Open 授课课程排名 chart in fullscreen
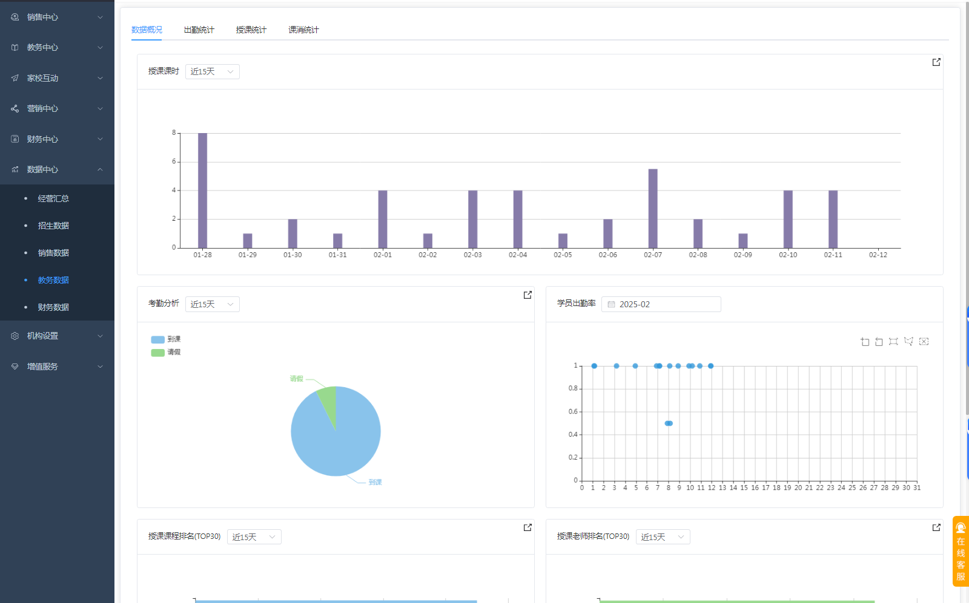The width and height of the screenshot is (969, 603). [527, 527]
